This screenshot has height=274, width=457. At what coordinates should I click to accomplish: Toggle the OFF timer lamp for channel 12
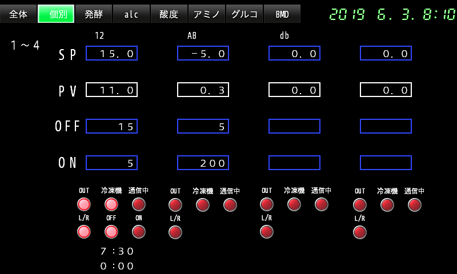[111, 231]
